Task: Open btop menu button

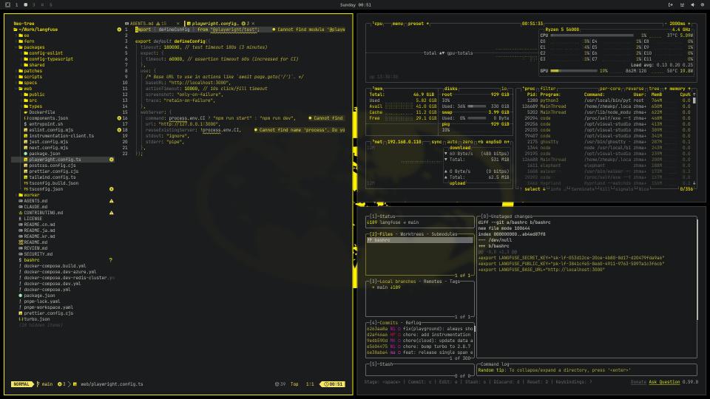Action: coord(398,24)
